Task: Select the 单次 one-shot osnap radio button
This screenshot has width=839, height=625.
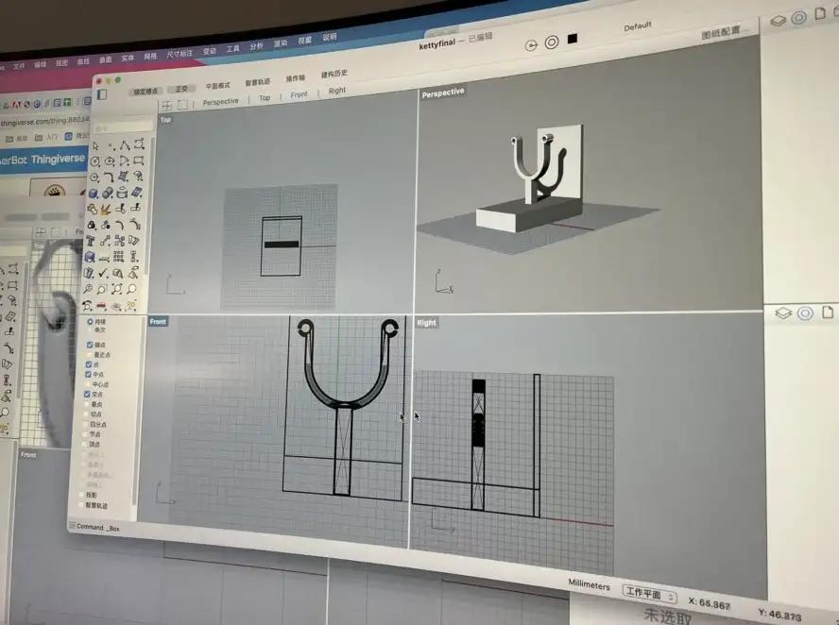Action: tap(90, 329)
